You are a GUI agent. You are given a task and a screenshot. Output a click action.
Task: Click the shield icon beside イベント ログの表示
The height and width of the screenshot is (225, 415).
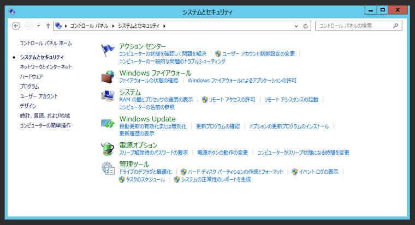[294, 172]
